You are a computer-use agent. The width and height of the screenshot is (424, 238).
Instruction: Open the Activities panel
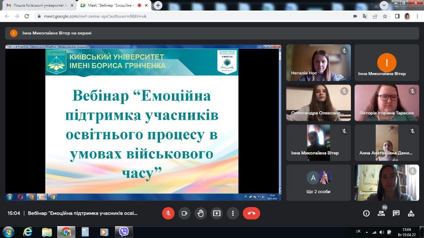(x=411, y=213)
